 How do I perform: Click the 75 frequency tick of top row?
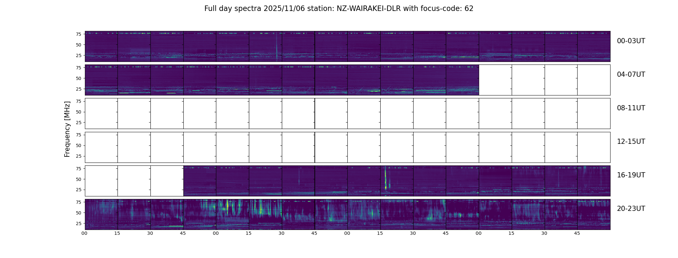pos(78,34)
